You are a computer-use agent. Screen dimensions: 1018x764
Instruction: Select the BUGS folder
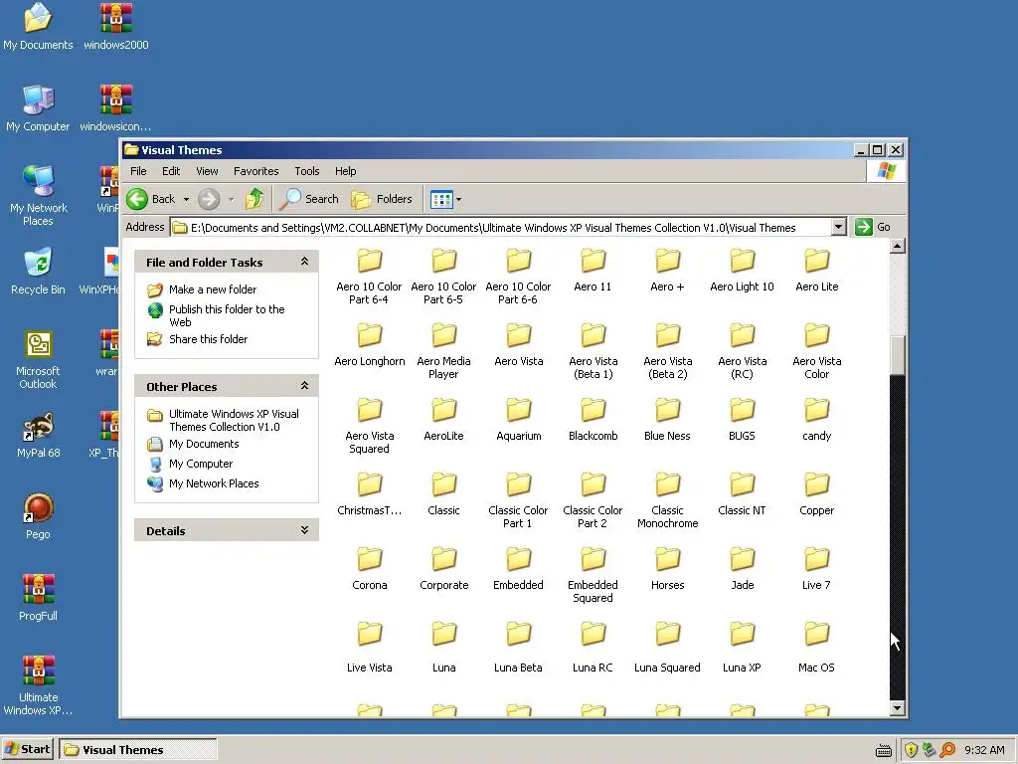742,421
